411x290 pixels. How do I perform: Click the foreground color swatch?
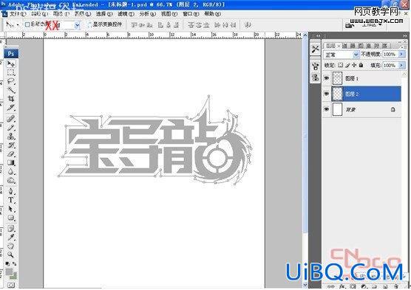tap(9, 272)
